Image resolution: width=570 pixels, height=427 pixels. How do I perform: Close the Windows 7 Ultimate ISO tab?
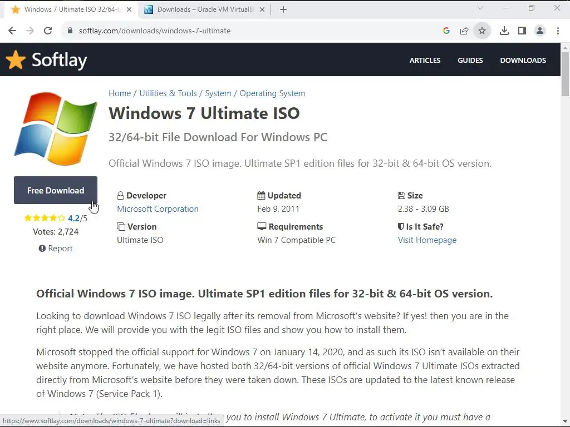pos(129,10)
